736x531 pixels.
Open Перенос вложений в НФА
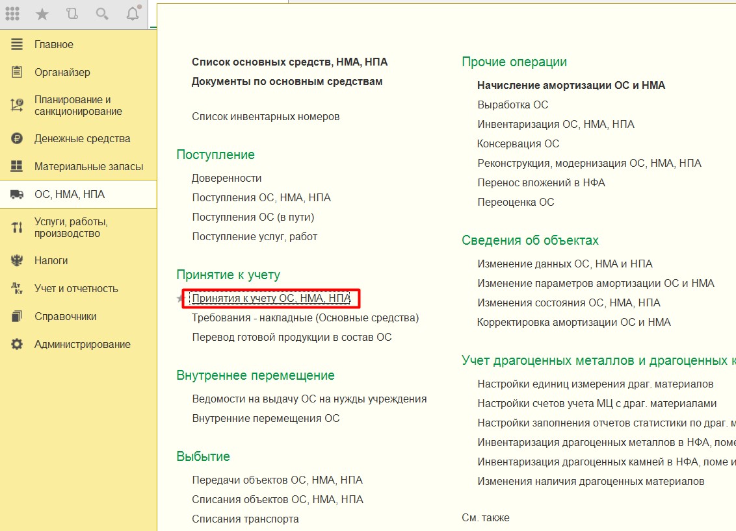[541, 183]
